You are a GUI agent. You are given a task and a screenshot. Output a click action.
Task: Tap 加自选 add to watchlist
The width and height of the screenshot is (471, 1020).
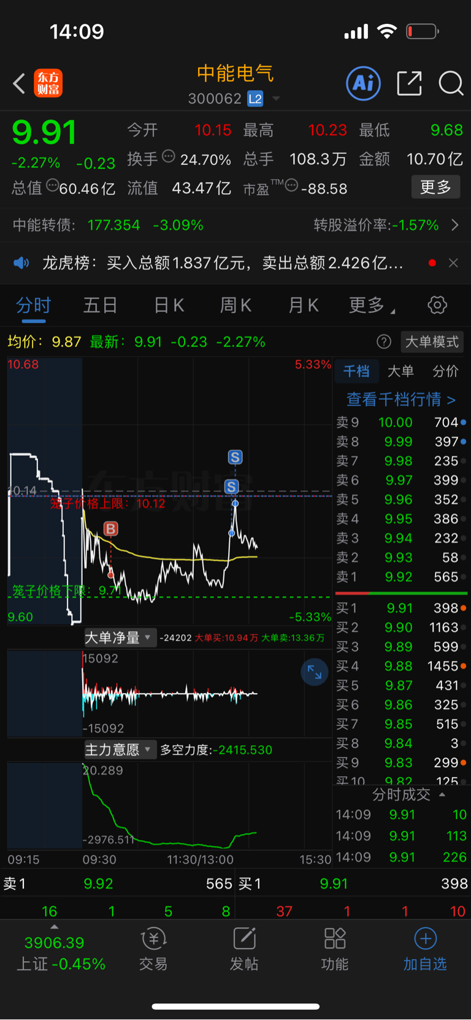425,949
